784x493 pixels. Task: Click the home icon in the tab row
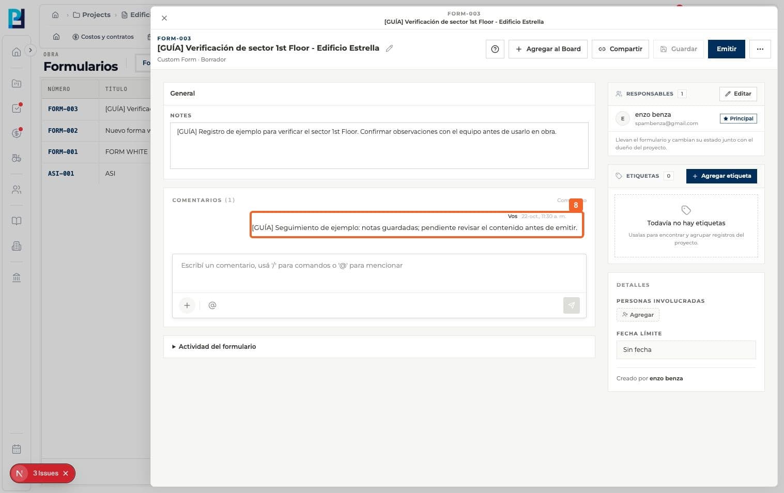(x=56, y=37)
